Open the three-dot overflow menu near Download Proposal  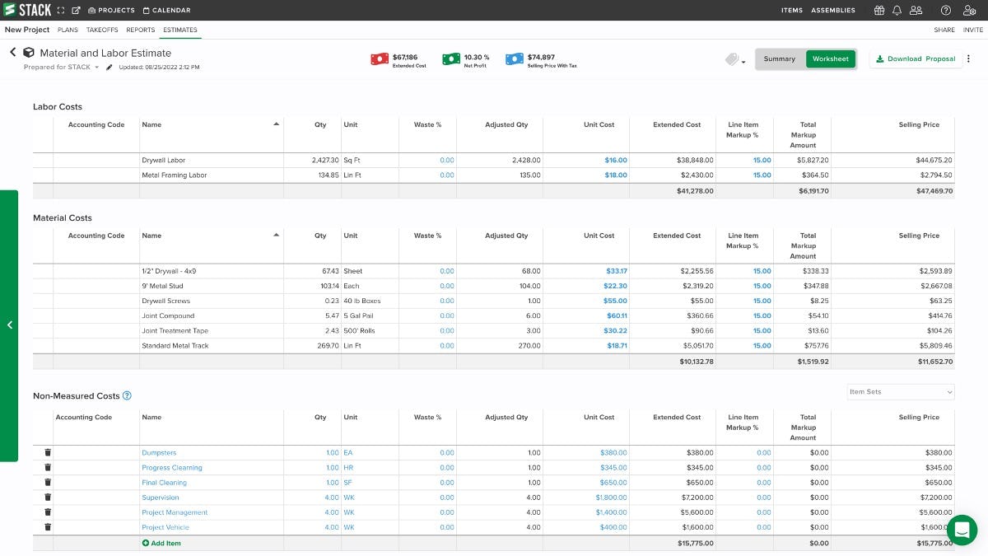pos(968,58)
